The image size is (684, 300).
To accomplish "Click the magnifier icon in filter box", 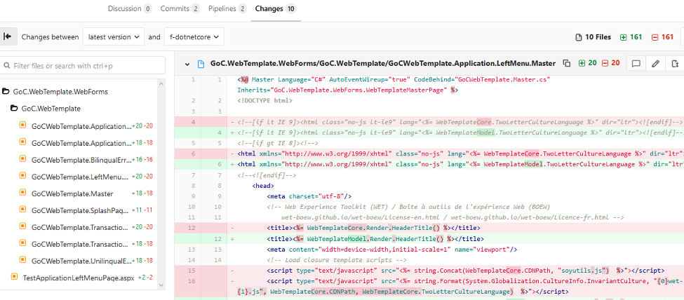I will pyautogui.click(x=7, y=66).
